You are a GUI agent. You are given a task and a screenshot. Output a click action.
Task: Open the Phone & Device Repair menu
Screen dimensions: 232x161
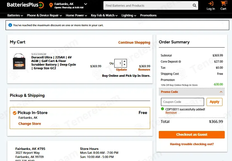click(x=44, y=16)
